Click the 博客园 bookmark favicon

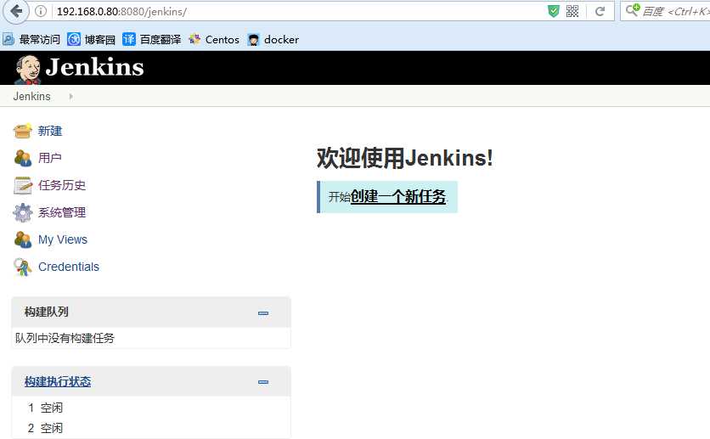tap(74, 39)
